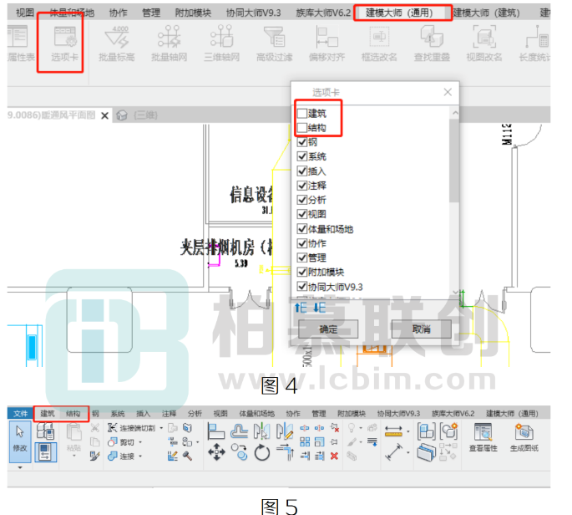Select the Match Type Properties paintbrush icon
Viewport: 572px width, 515px height.
95,456
